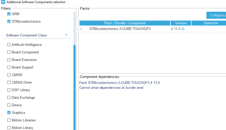Click the Pack / Bundle / Component column header
The width and height of the screenshot is (226, 130).
click(x=125, y=23)
